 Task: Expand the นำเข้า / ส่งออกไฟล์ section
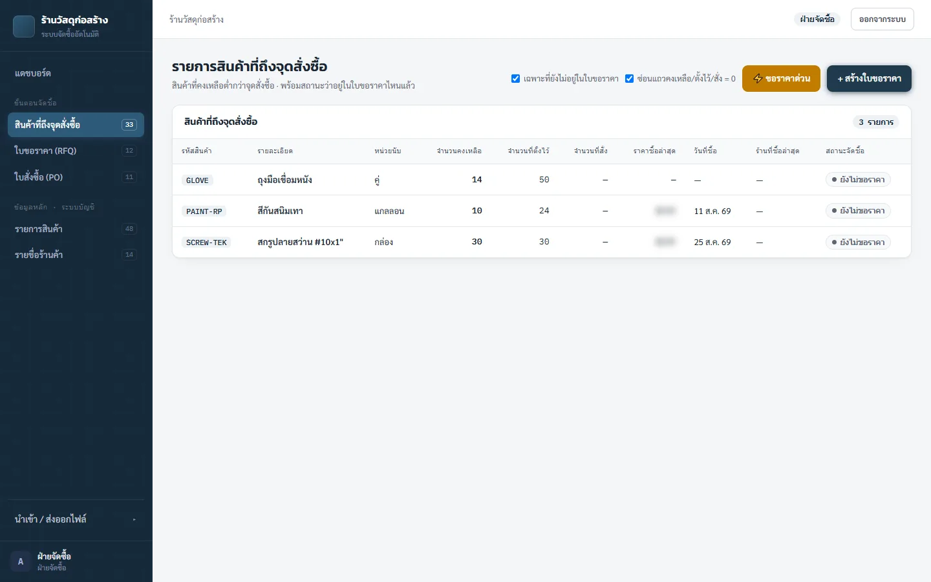click(76, 519)
